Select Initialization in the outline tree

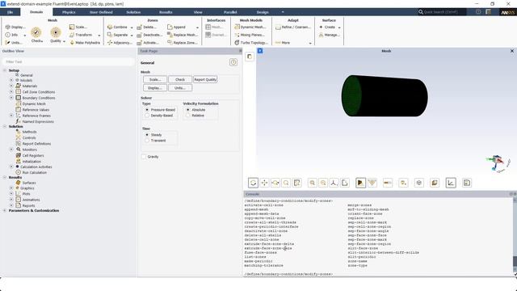click(32, 162)
